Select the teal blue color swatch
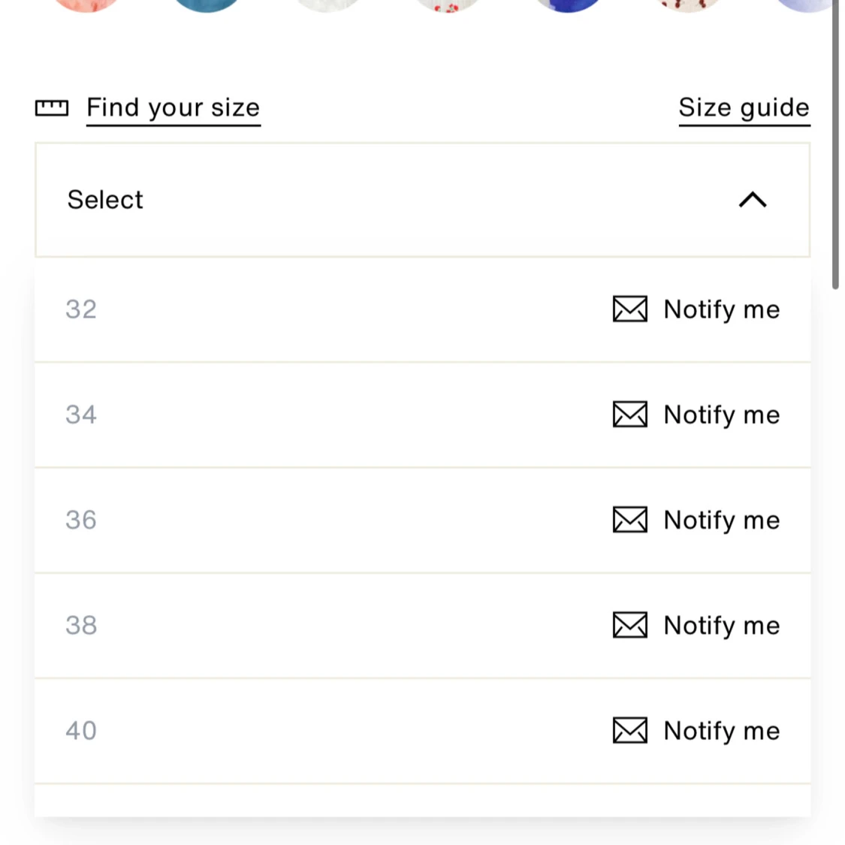 (207, 4)
